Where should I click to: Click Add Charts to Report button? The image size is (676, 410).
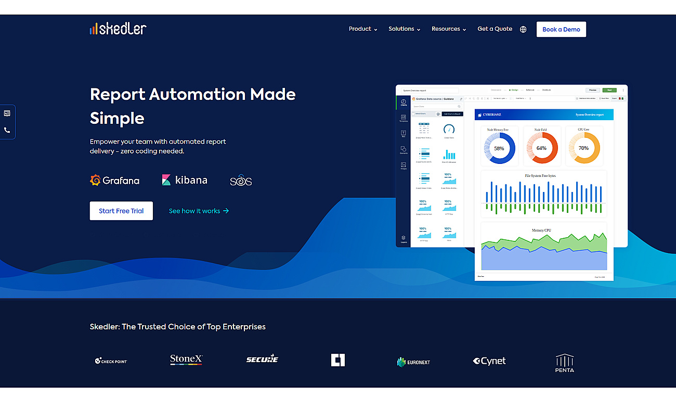(x=452, y=113)
